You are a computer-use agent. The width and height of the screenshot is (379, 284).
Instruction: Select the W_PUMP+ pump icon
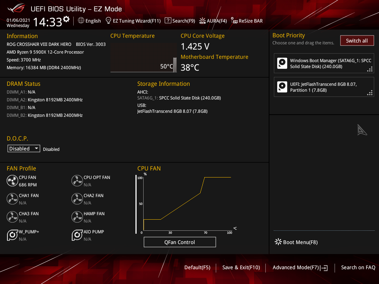[12, 235]
